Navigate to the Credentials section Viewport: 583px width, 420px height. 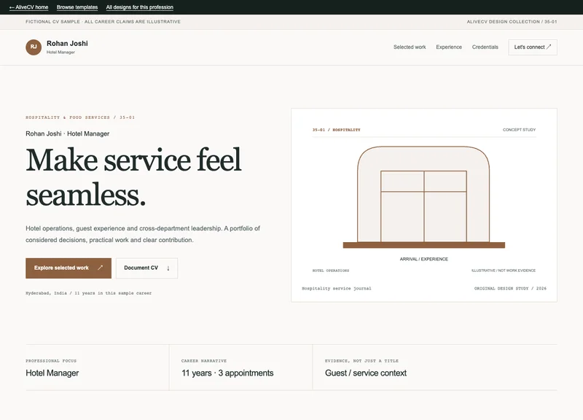click(485, 47)
